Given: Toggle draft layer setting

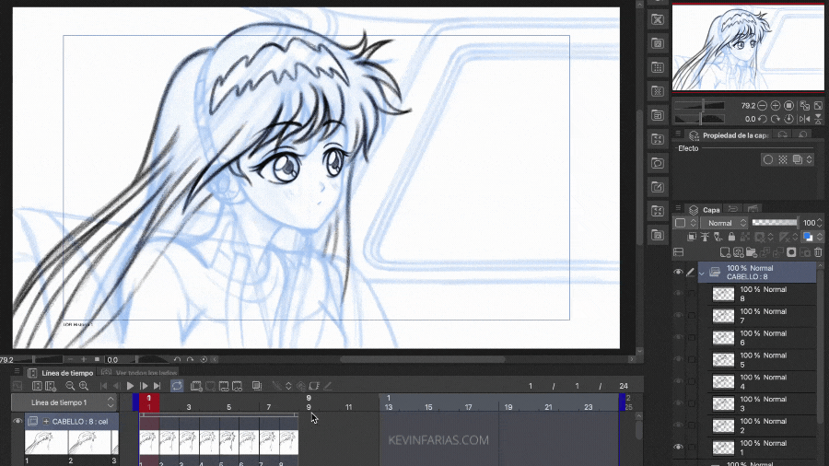Looking at the screenshot, I should 718,238.
